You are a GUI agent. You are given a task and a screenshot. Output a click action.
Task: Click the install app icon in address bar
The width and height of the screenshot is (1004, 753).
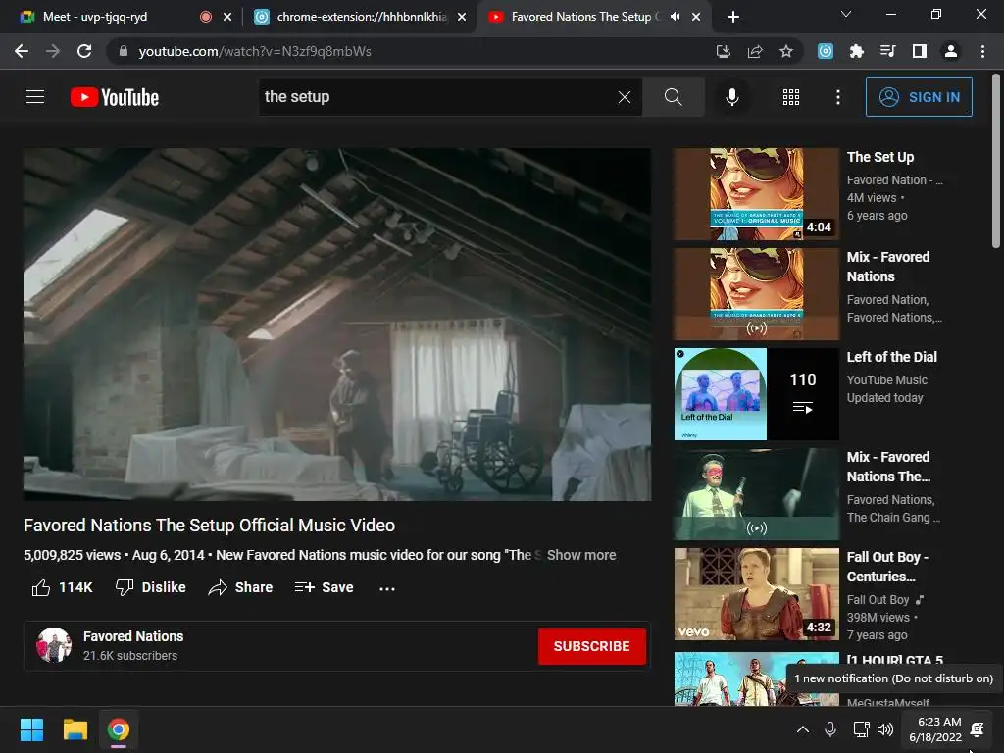coord(723,51)
